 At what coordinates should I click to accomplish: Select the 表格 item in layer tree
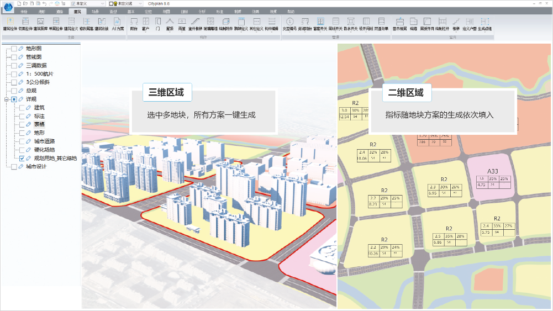click(39, 124)
